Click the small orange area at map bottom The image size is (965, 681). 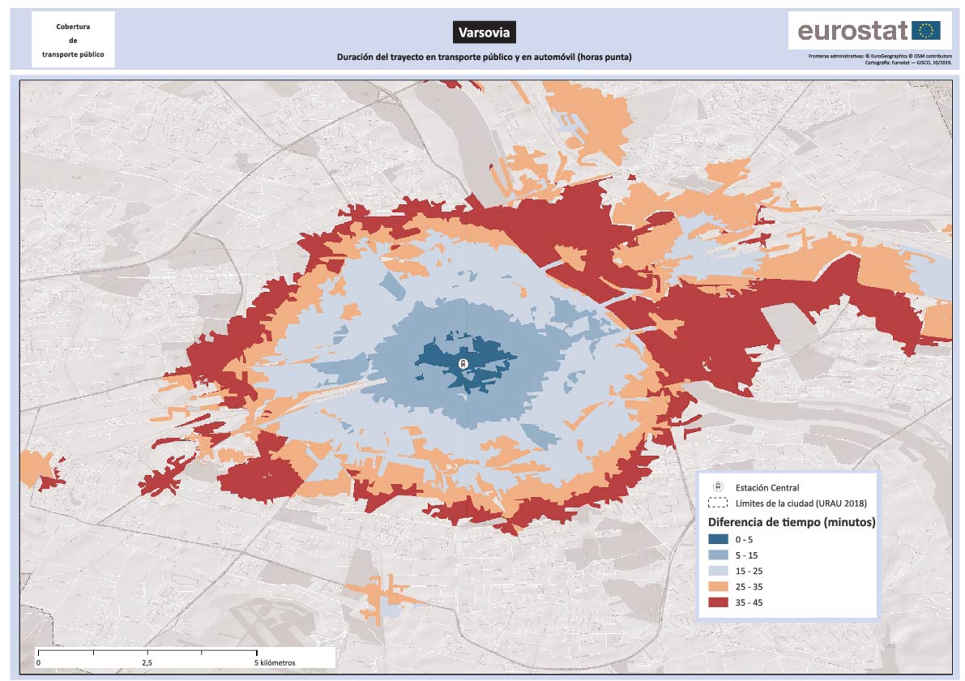[x=379, y=596]
